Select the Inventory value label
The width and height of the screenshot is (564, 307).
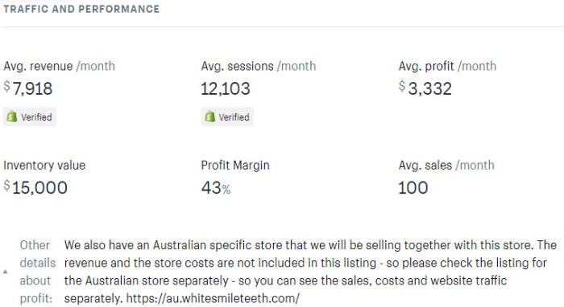[44, 166]
